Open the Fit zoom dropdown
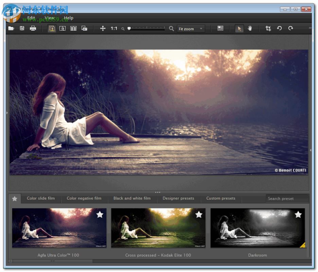 [x=191, y=29]
